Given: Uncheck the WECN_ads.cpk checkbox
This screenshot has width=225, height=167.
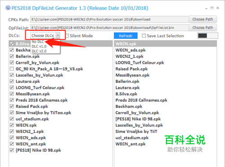Looking at the screenshot, I should tap(12, 138).
